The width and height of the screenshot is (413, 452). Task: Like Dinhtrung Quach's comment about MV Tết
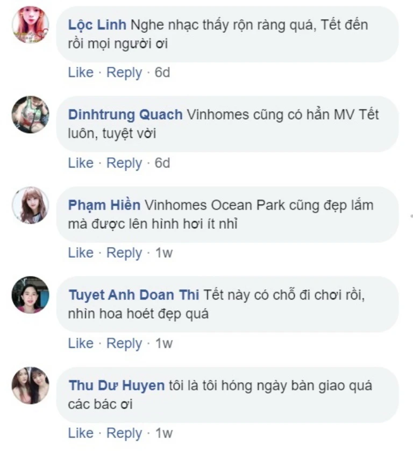click(x=81, y=163)
